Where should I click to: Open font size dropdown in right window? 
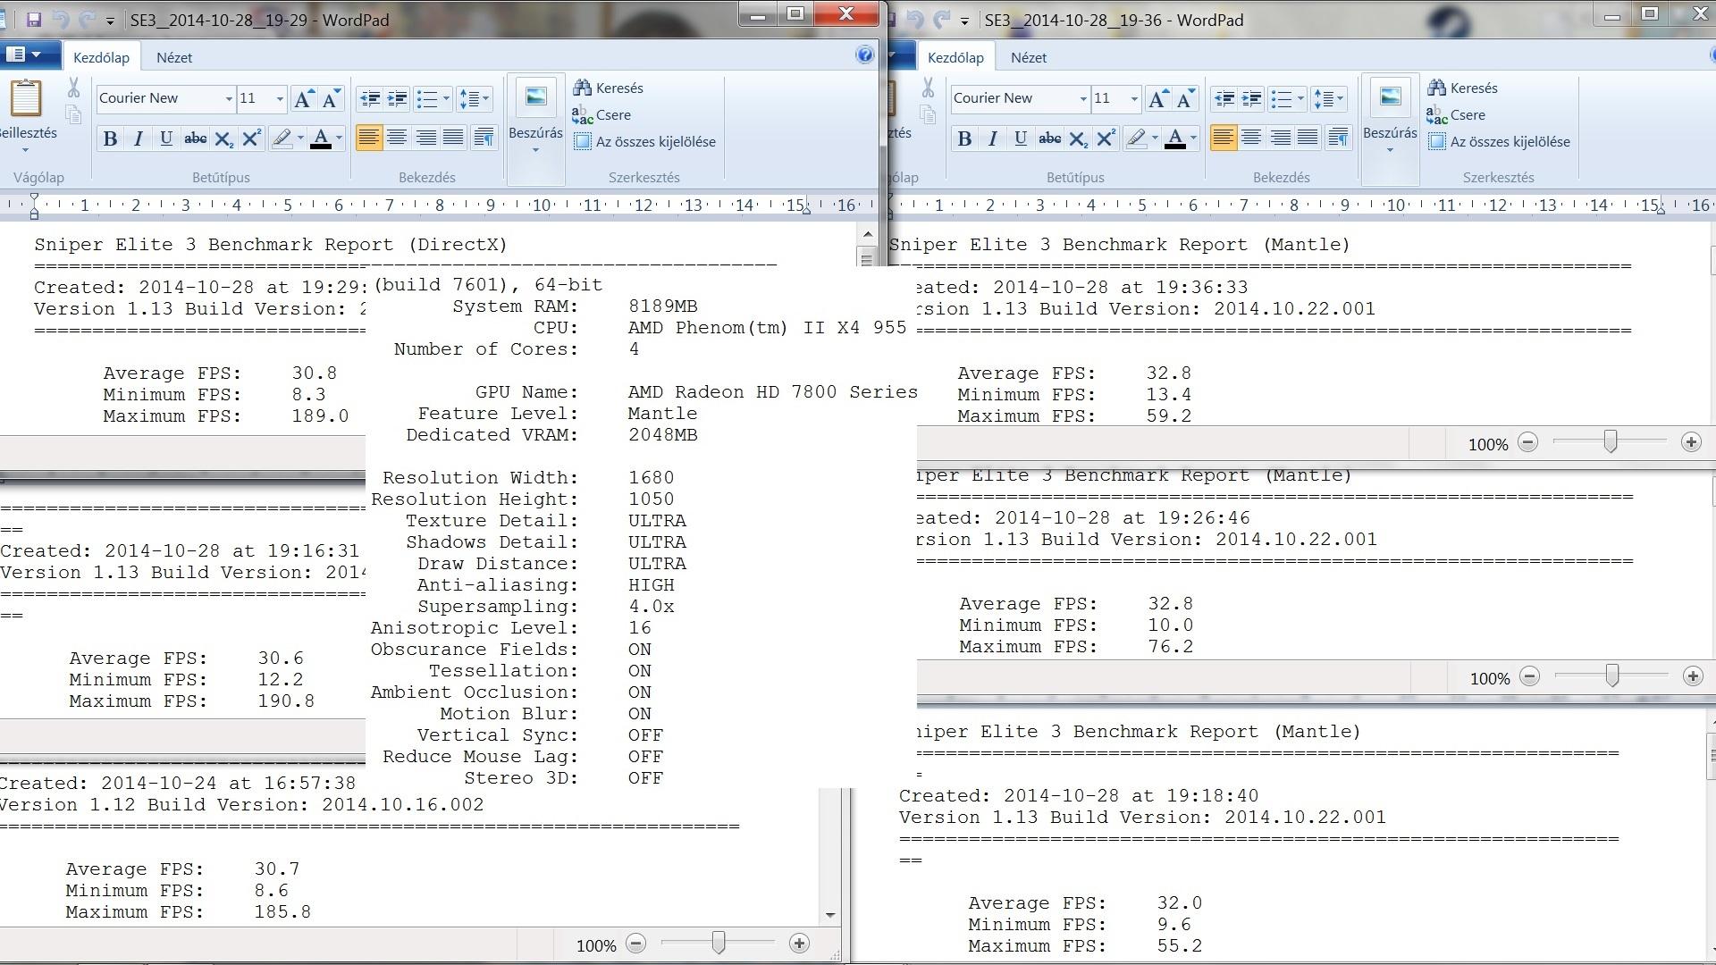click(1134, 98)
